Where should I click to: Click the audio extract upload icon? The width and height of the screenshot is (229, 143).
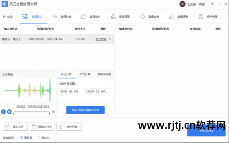tap(113, 17)
